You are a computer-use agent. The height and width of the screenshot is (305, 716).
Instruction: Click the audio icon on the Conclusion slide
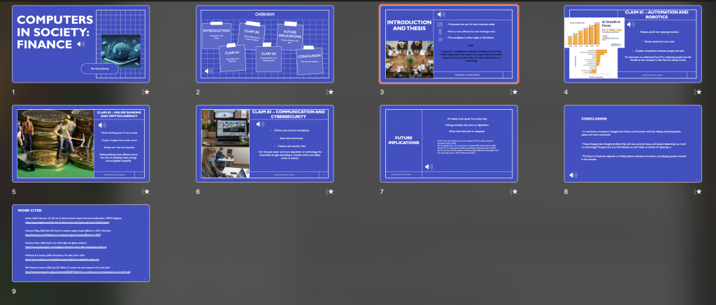(573, 174)
